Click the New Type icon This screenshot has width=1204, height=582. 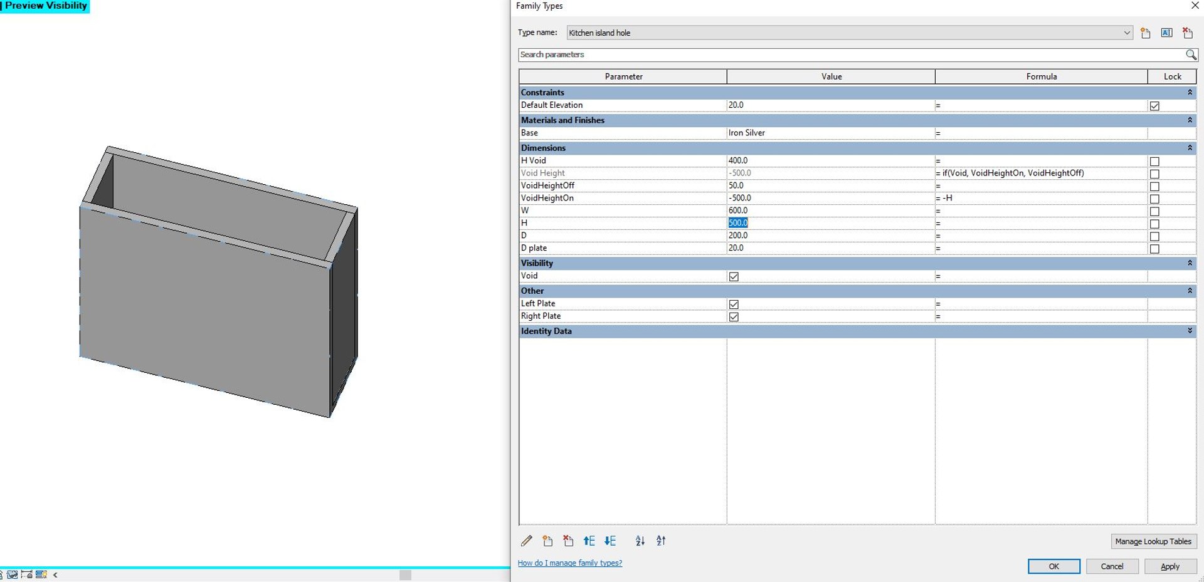(1145, 33)
